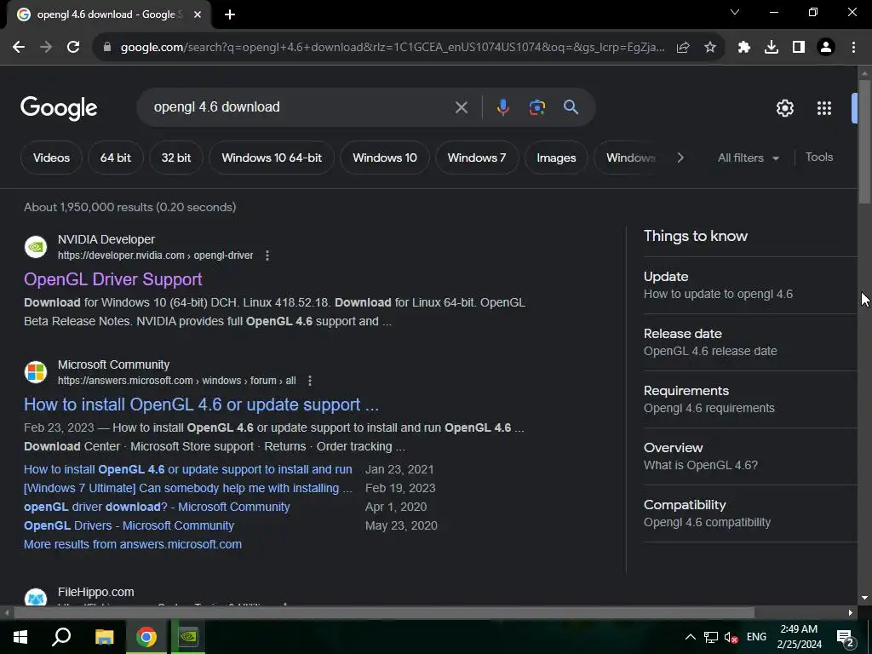Image resolution: width=872 pixels, height=654 pixels.
Task: Open OpenGL Drivers - Microsoft Community link
Action: click(129, 525)
